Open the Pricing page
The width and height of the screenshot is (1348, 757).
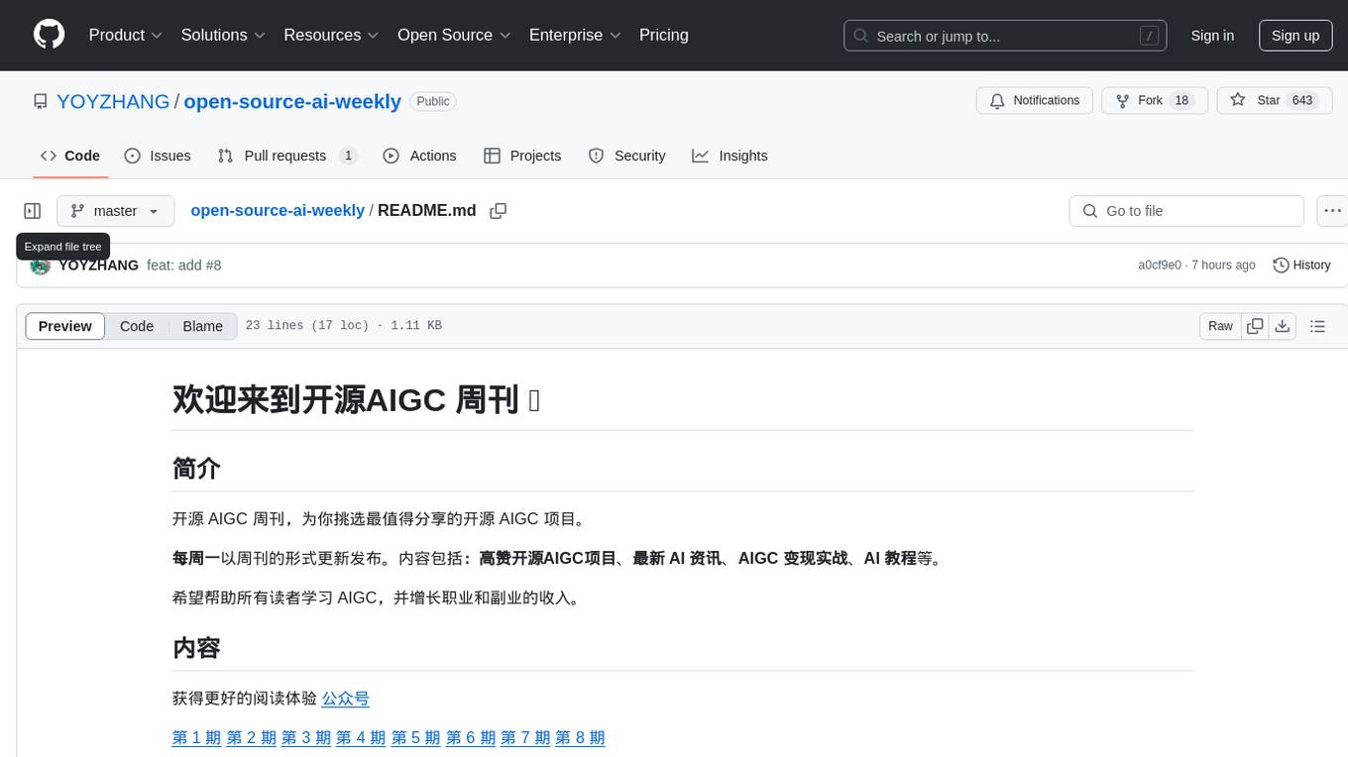(x=664, y=35)
